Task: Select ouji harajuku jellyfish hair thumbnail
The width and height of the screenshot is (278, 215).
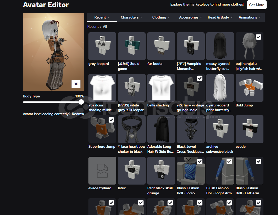Action: click(x=249, y=46)
